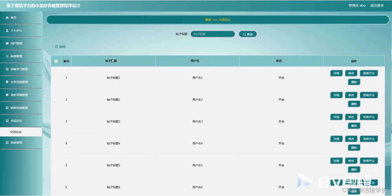
Task: Open 详情 for 帖子标题3
Action: click(337, 117)
